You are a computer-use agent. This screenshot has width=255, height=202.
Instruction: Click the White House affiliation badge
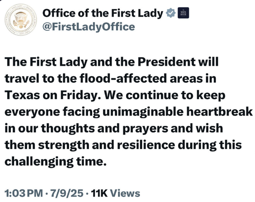click(183, 13)
